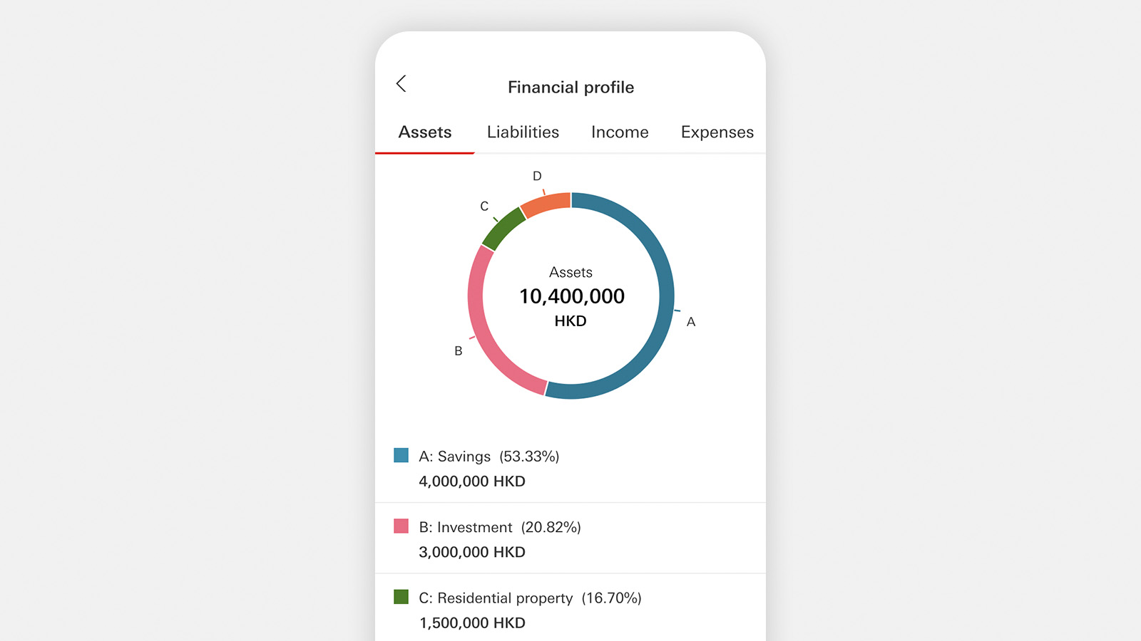Click the 'B: Investment (20.82%)' label
This screenshot has height=641, width=1141.
pos(500,528)
